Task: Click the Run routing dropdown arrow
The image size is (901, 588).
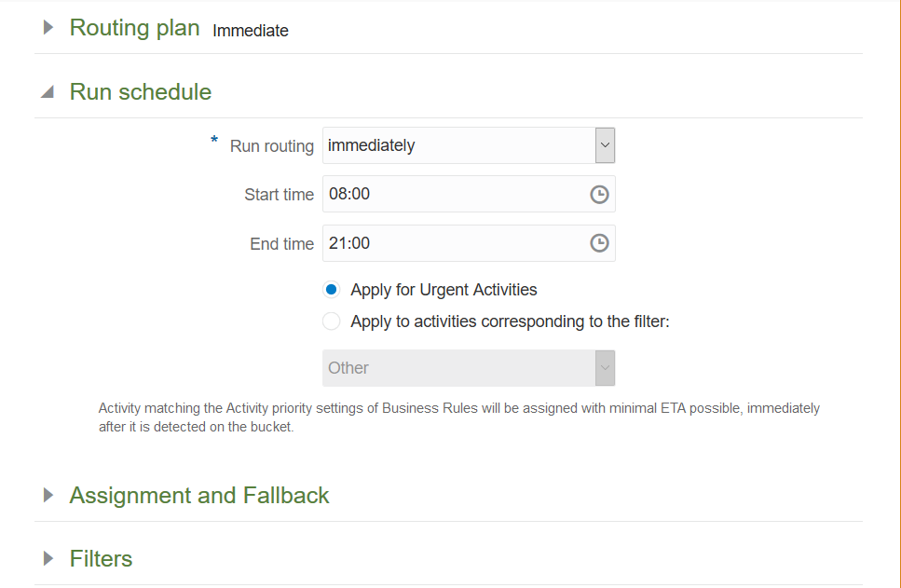Action: click(x=605, y=145)
